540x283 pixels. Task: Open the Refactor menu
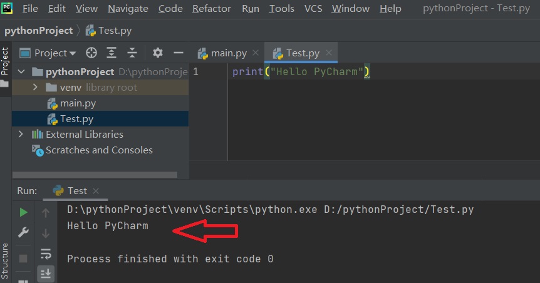coord(212,8)
